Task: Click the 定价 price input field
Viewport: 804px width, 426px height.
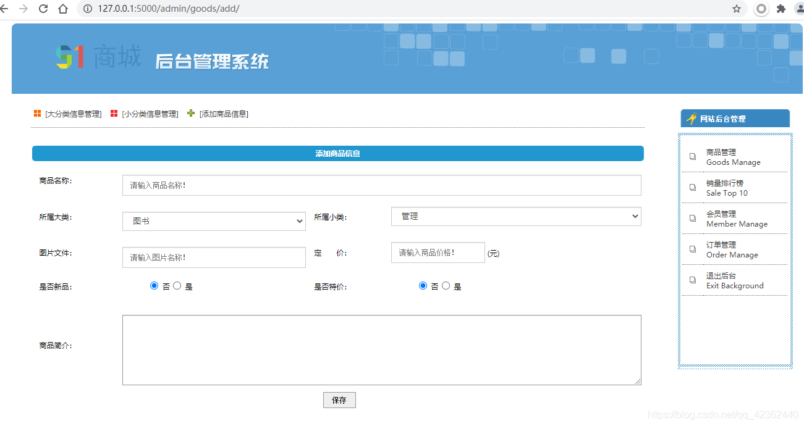Action: 438,253
